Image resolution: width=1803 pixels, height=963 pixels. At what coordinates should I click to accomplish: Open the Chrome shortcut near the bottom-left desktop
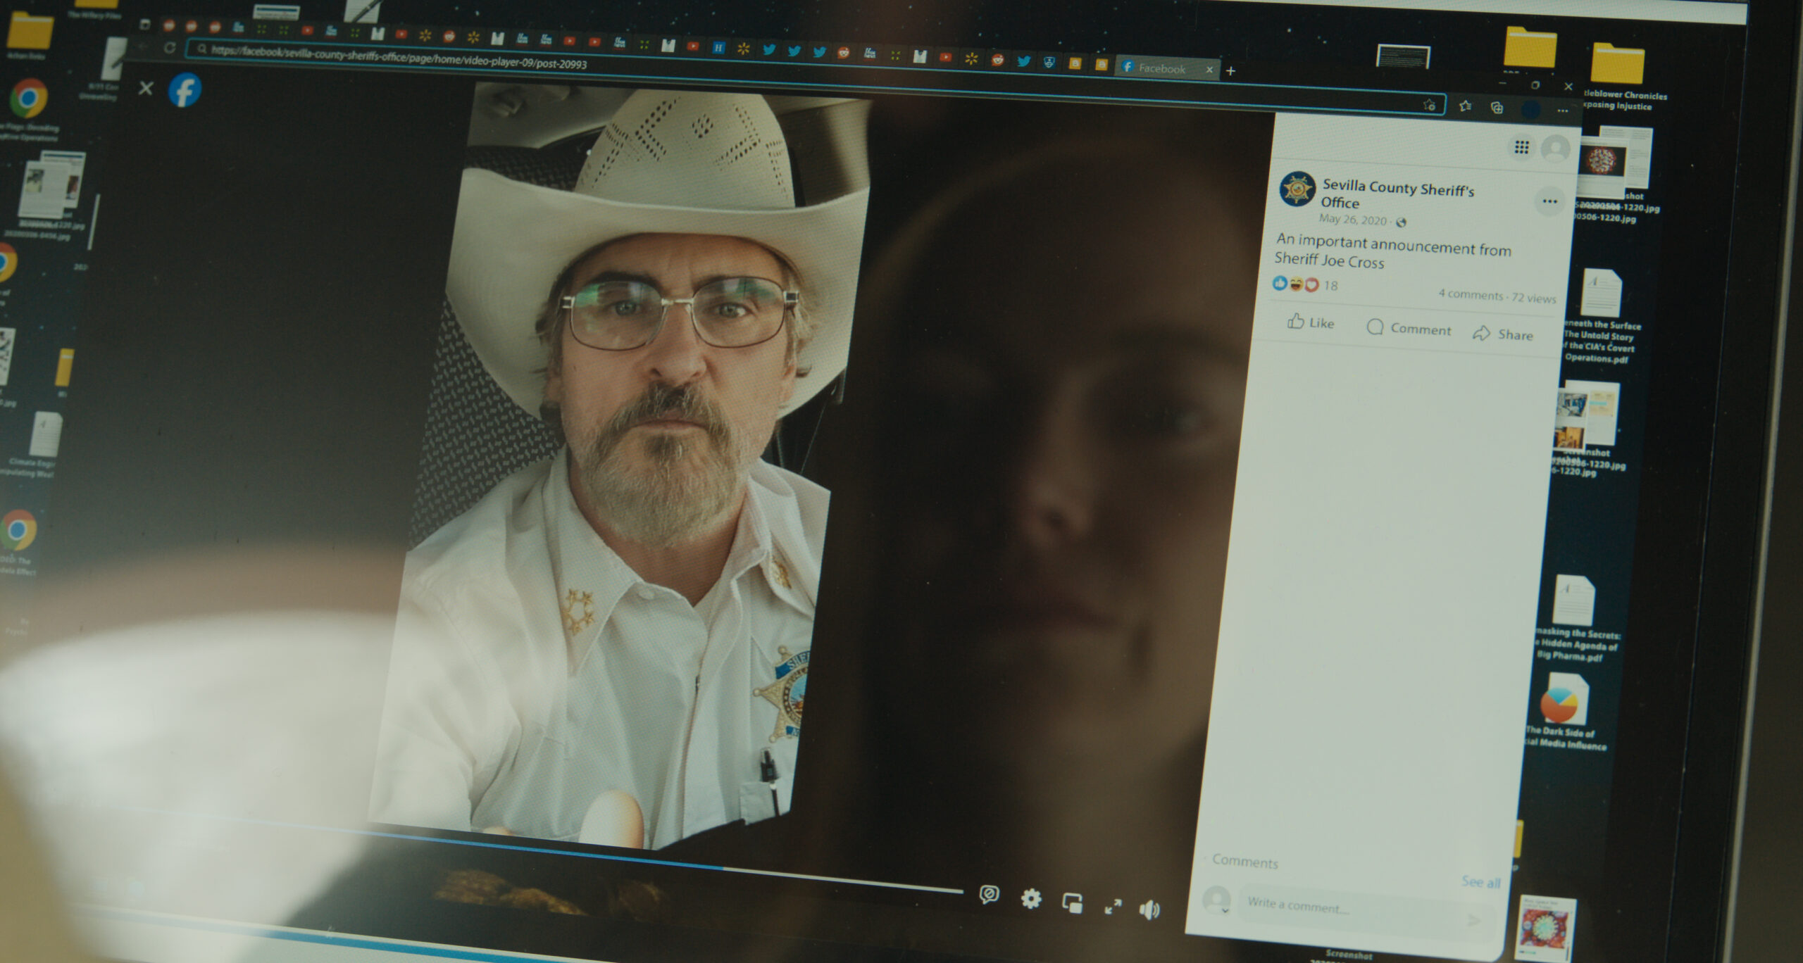click(x=17, y=530)
